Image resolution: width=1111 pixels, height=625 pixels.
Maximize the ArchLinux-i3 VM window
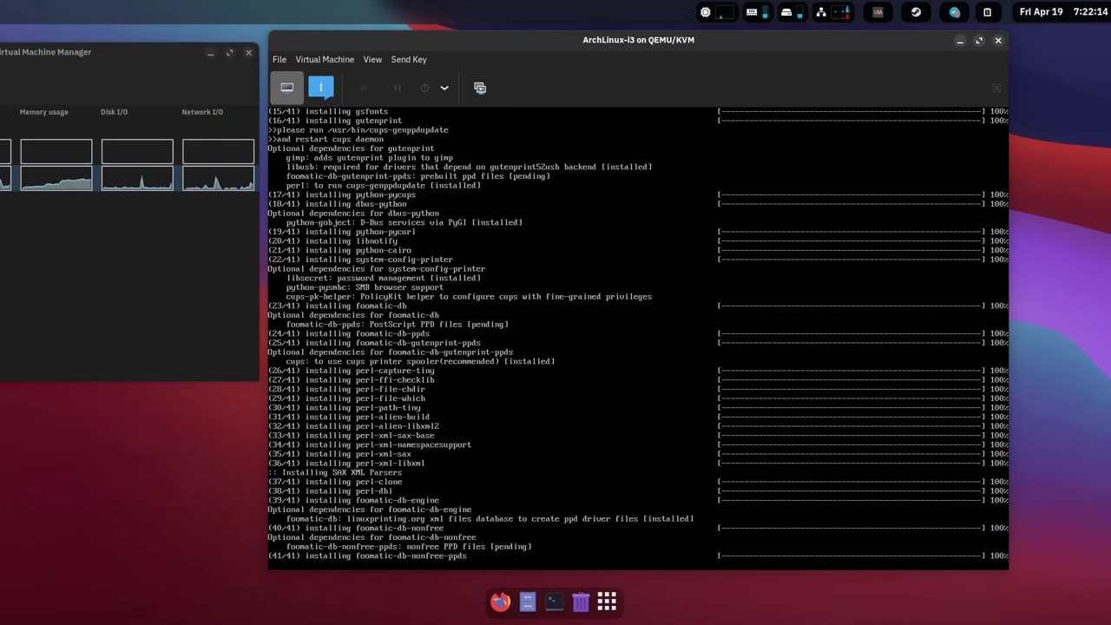979,41
